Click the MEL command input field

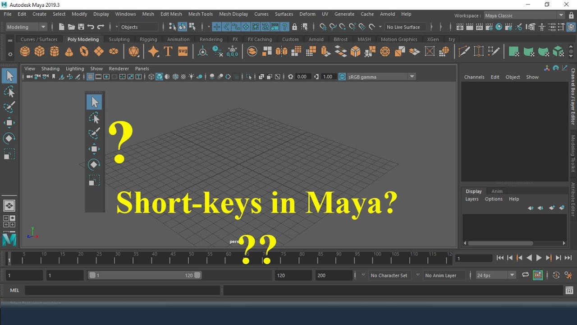(x=123, y=290)
